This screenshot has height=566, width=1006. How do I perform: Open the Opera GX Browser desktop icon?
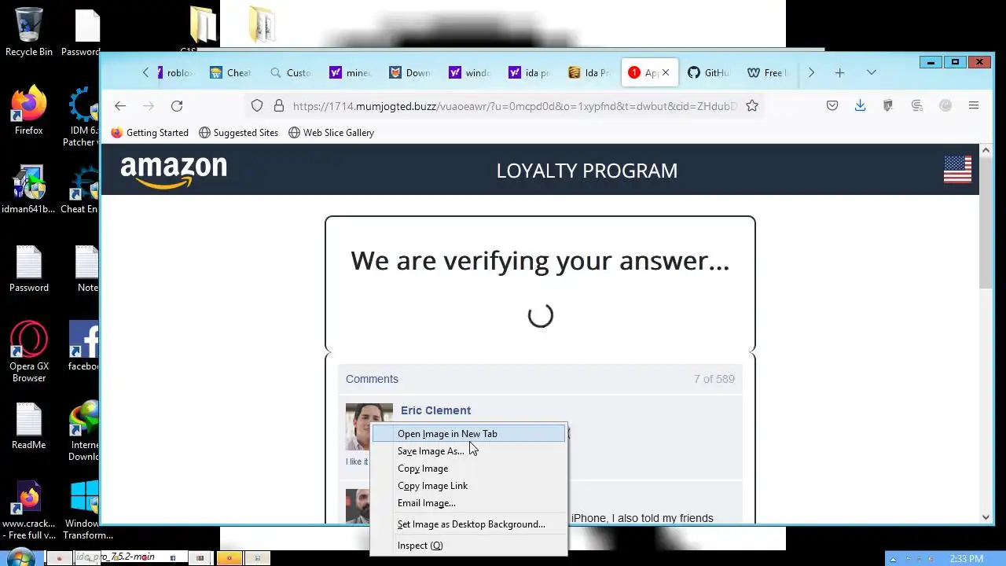pos(29,352)
